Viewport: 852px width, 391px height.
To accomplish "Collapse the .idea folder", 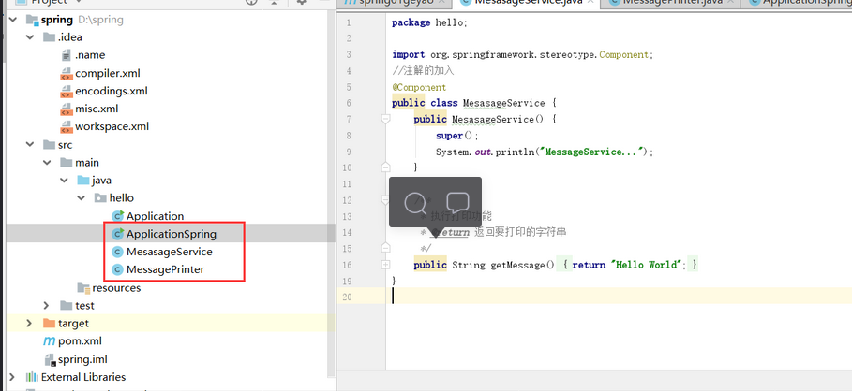I will [29, 37].
